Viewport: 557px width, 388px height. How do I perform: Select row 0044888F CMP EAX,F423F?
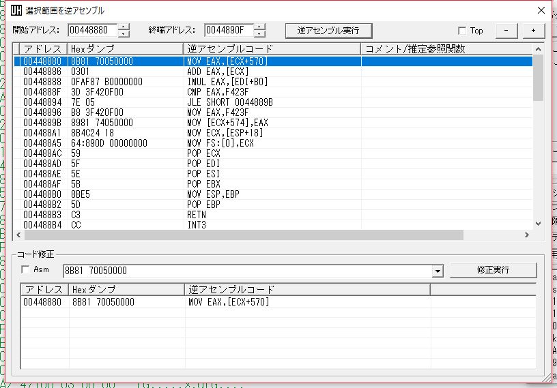coord(273,92)
